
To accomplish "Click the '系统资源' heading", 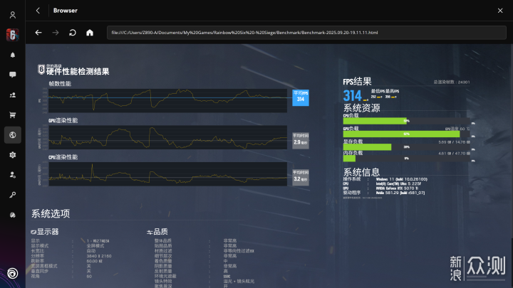I will coord(361,108).
